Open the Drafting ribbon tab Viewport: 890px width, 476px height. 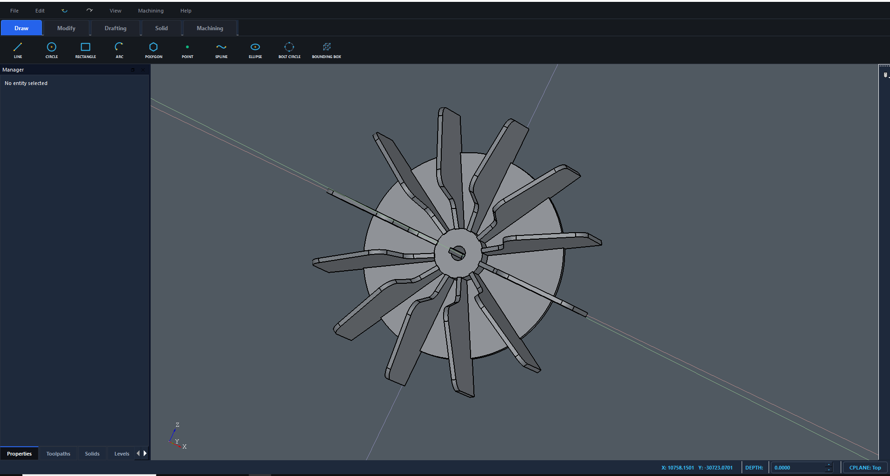pos(115,28)
